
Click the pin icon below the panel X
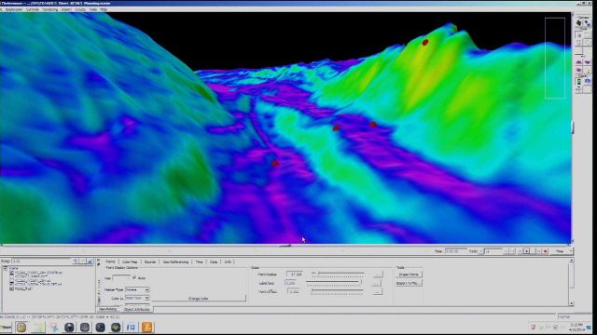[x=98, y=264]
